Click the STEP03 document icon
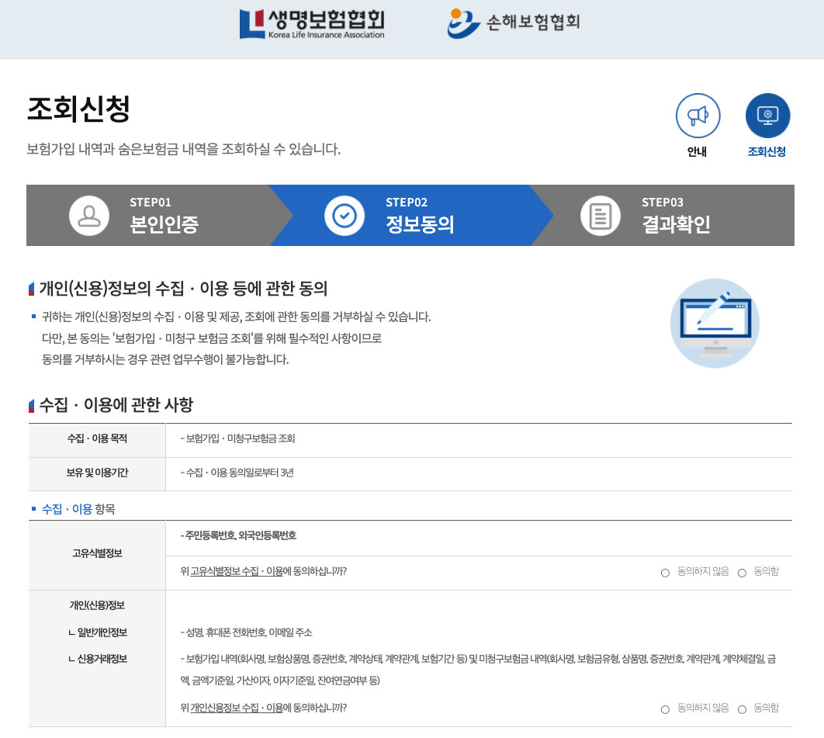Screen dimensions: 824x738 click(x=600, y=215)
